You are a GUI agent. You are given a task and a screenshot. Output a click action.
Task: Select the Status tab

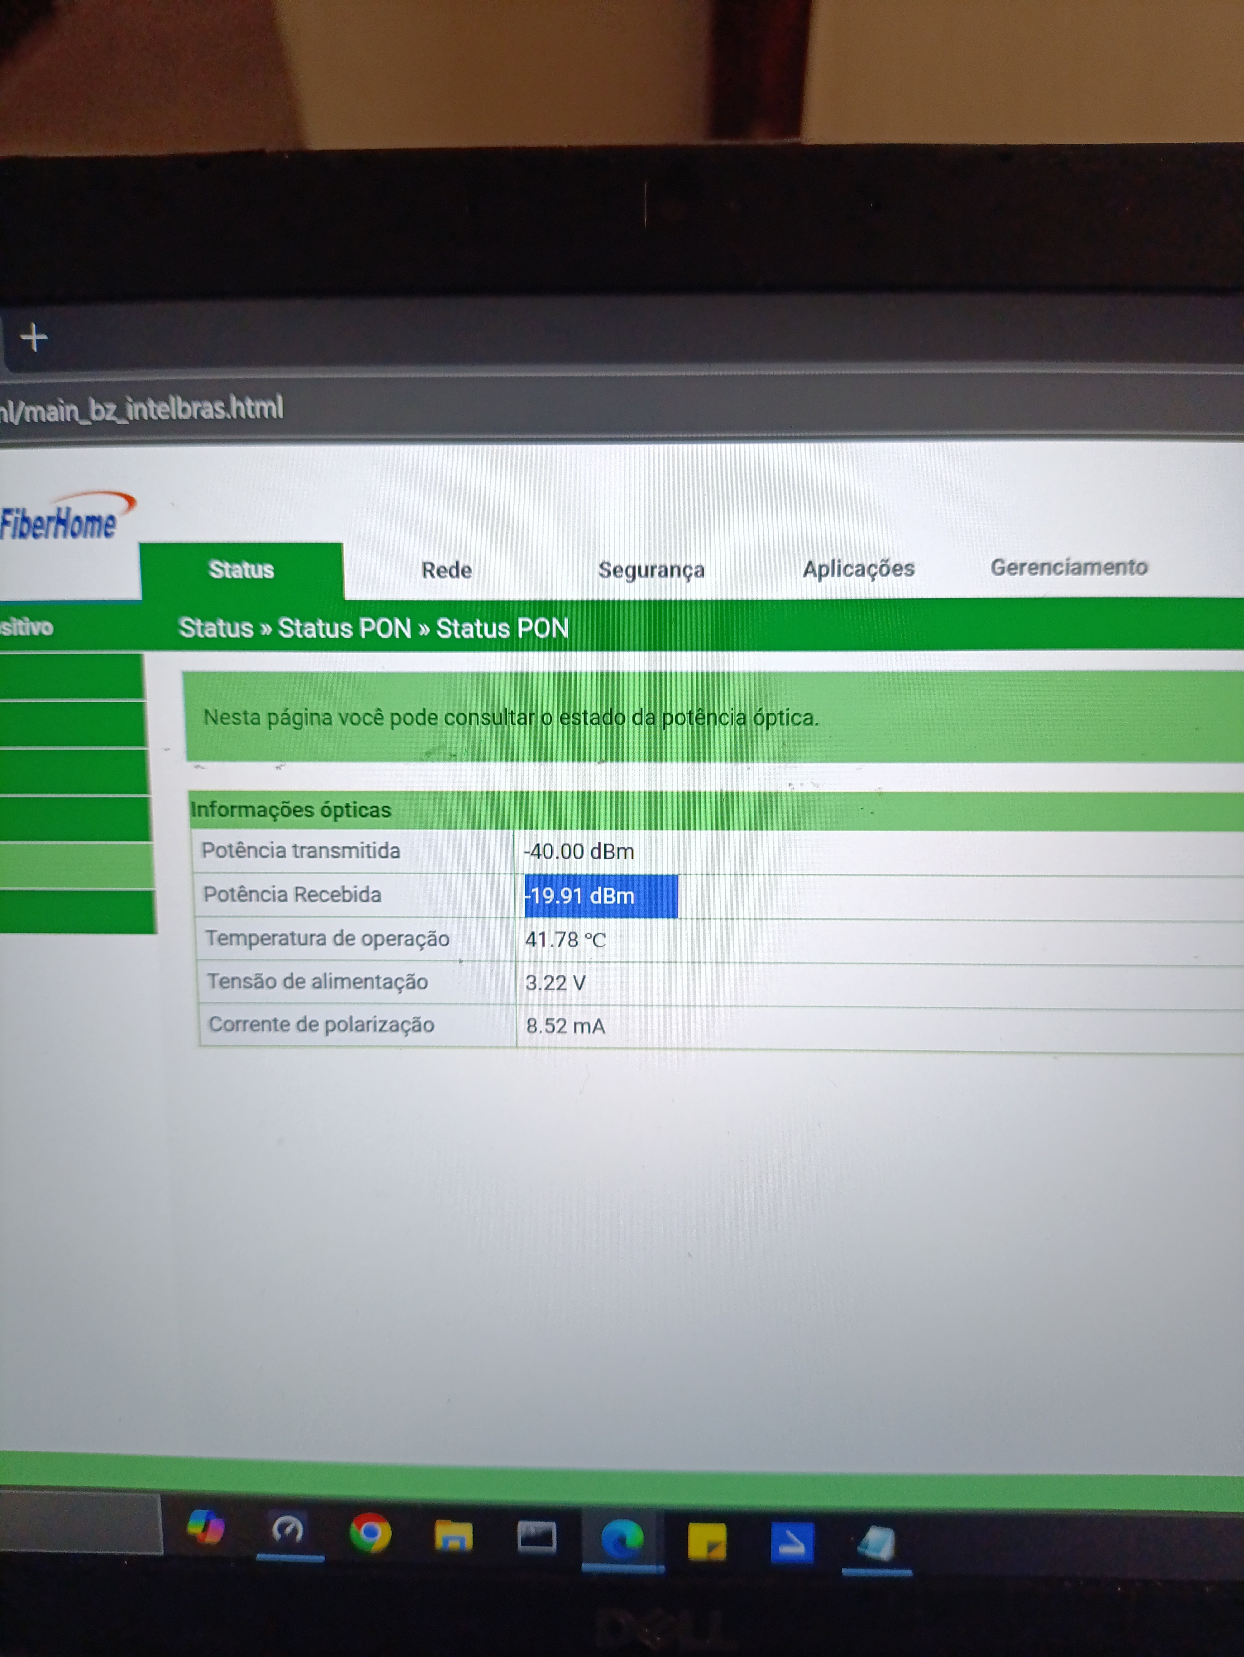coord(241,570)
